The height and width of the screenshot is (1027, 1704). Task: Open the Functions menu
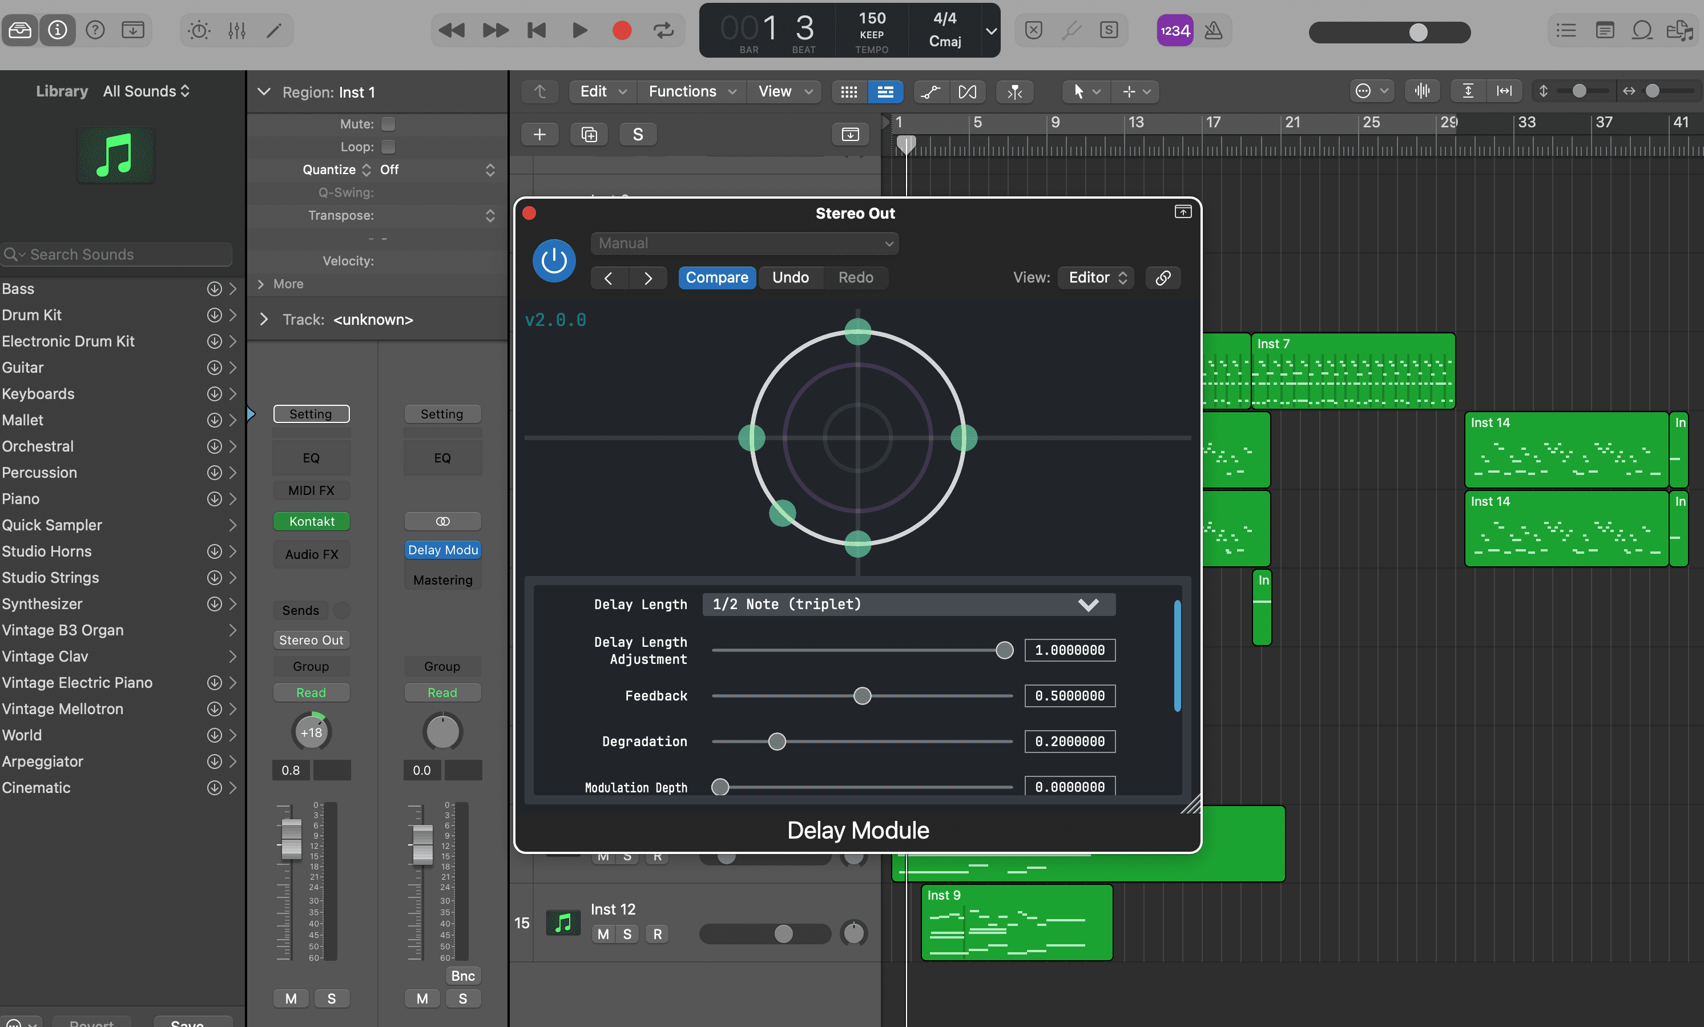pyautogui.click(x=691, y=91)
